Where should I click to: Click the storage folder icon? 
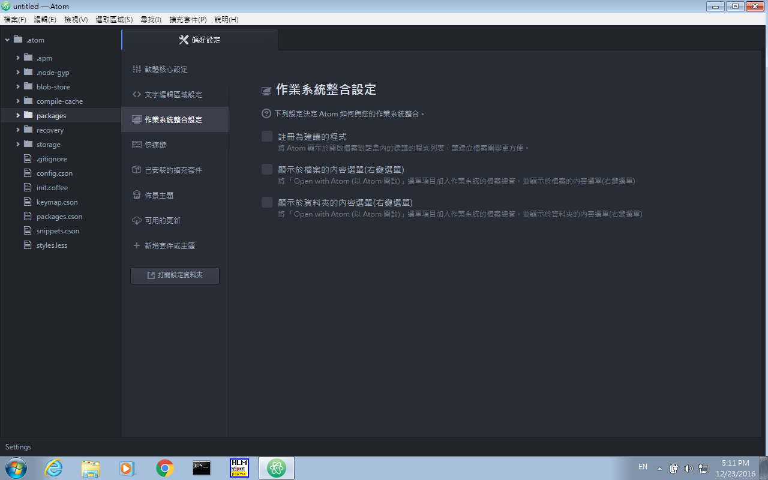pos(28,144)
